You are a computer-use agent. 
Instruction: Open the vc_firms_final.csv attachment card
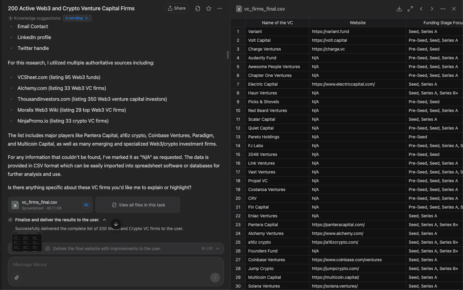click(x=50, y=205)
